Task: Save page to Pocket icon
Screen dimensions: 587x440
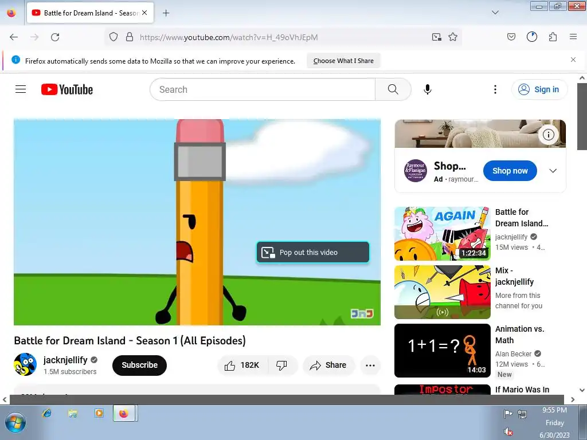Action: [x=511, y=37]
